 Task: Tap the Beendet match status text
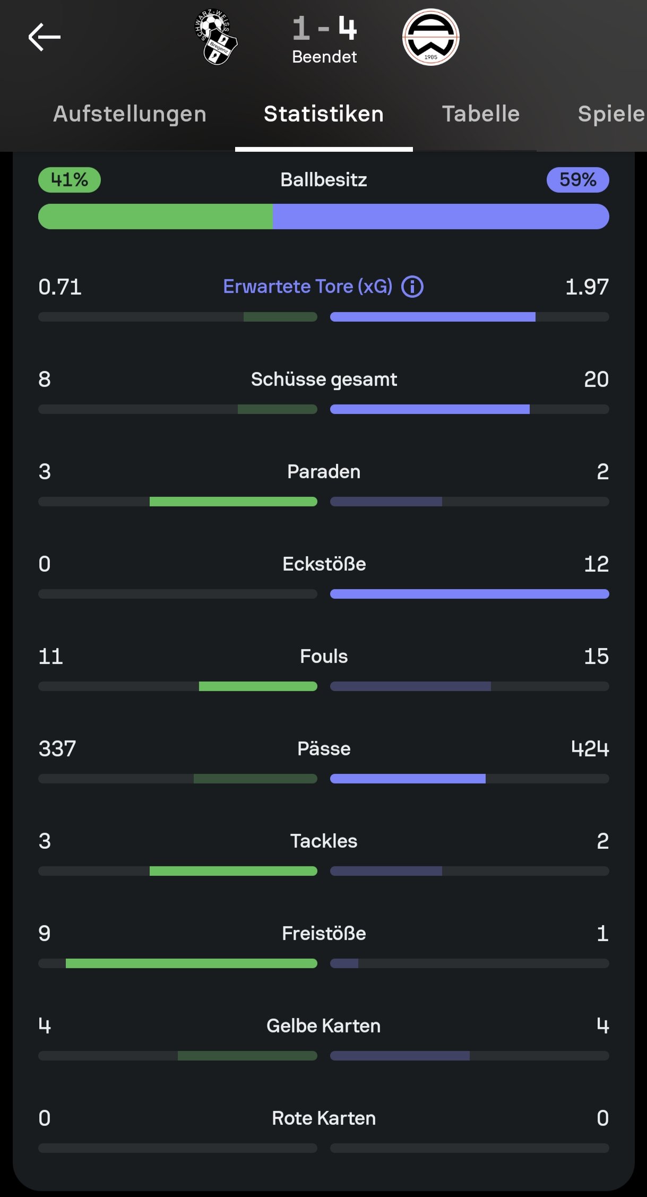[x=324, y=57]
